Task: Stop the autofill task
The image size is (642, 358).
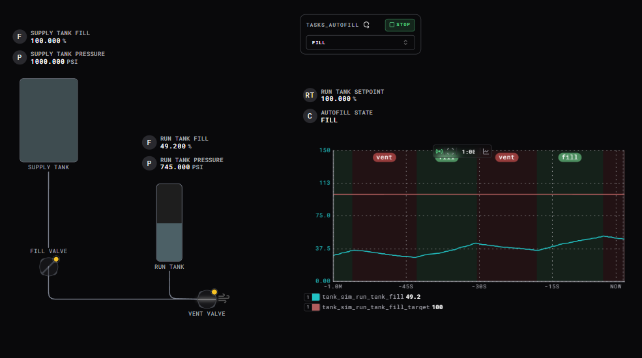Action: pyautogui.click(x=400, y=25)
